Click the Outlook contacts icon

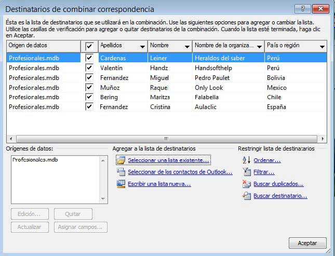tap(121, 172)
